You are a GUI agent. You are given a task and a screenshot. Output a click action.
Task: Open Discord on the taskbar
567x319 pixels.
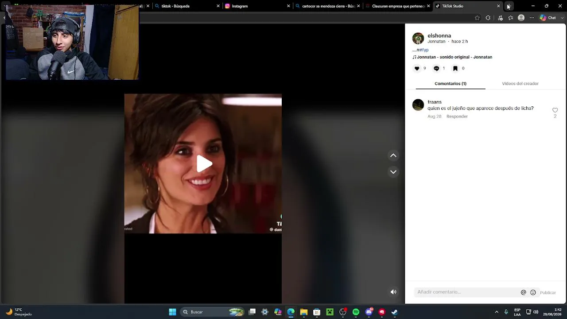click(x=369, y=312)
